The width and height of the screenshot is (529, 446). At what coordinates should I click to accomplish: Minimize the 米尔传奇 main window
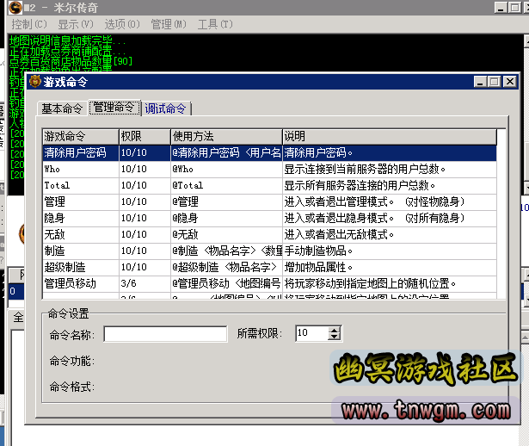501,8
